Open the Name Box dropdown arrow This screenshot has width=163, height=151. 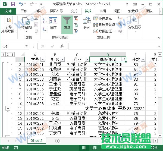pyautogui.click(x=26, y=46)
